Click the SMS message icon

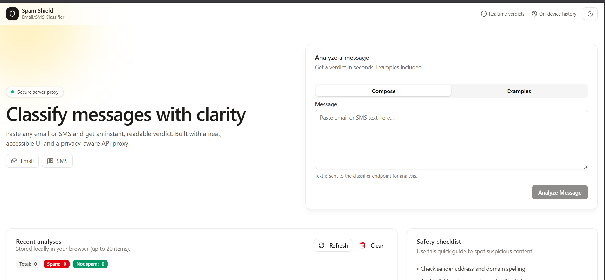point(50,161)
